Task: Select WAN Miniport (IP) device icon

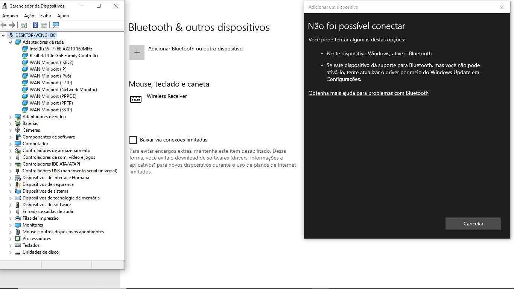Action: click(x=25, y=69)
